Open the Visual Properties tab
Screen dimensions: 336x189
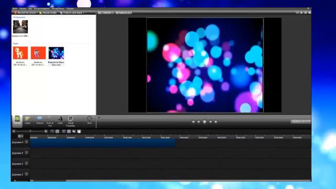pyautogui.click(x=70, y=121)
